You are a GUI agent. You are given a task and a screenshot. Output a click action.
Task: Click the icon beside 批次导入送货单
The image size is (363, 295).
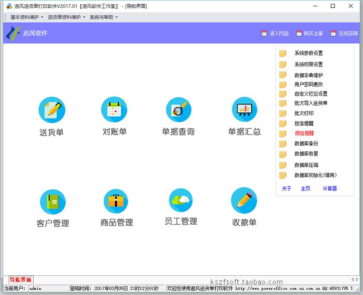tap(283, 103)
